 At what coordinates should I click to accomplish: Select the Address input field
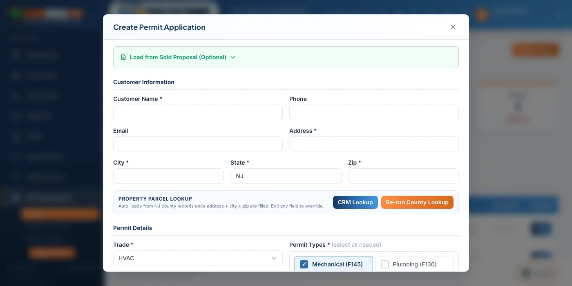(x=374, y=144)
